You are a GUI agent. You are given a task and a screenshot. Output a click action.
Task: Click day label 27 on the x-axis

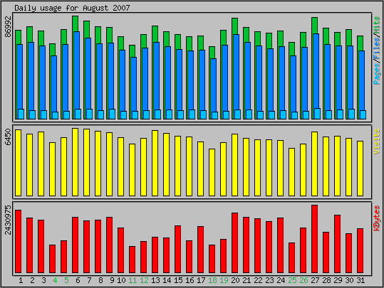coord(315,280)
